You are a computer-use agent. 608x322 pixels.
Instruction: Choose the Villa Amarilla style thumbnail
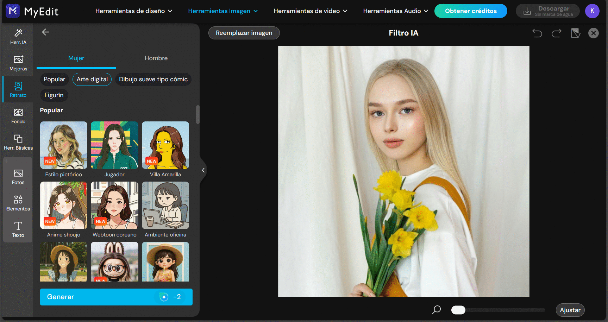pyautogui.click(x=165, y=145)
